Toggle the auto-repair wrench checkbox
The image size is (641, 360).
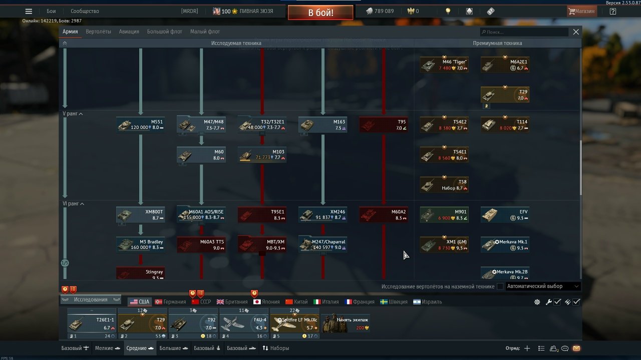[x=553, y=302]
